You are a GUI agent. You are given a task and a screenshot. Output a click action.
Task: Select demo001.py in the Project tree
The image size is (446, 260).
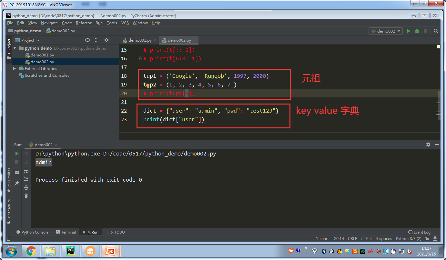pos(42,55)
